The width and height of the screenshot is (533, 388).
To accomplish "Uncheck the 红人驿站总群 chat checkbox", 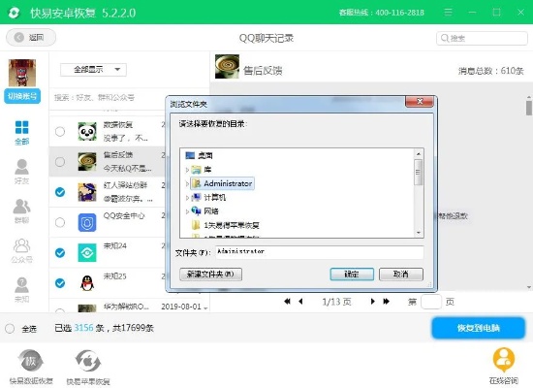I will 60,192.
